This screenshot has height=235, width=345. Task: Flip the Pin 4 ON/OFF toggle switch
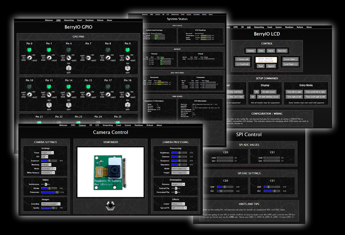[69, 68]
